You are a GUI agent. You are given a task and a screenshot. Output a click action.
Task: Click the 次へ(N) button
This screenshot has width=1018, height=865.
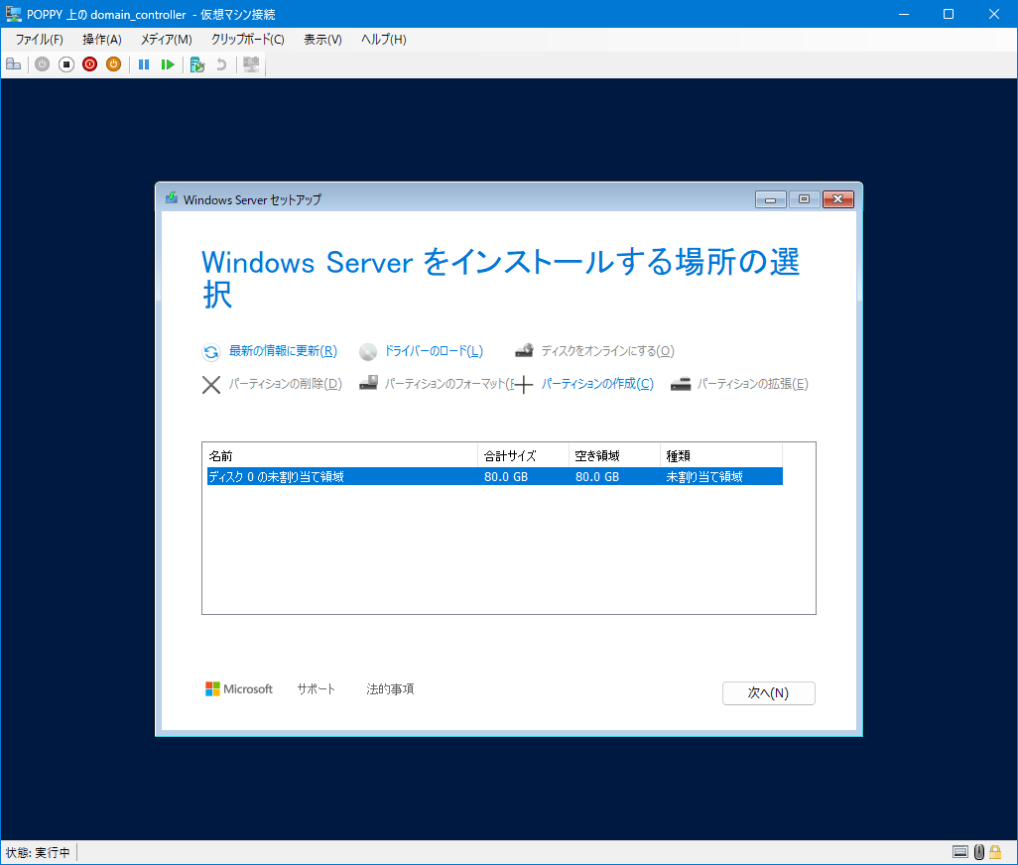coord(769,693)
